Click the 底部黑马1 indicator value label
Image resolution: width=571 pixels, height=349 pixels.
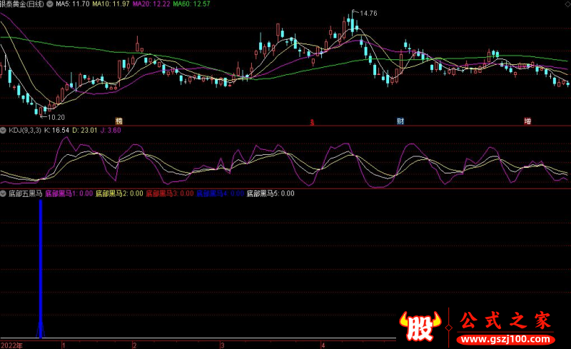69,193
